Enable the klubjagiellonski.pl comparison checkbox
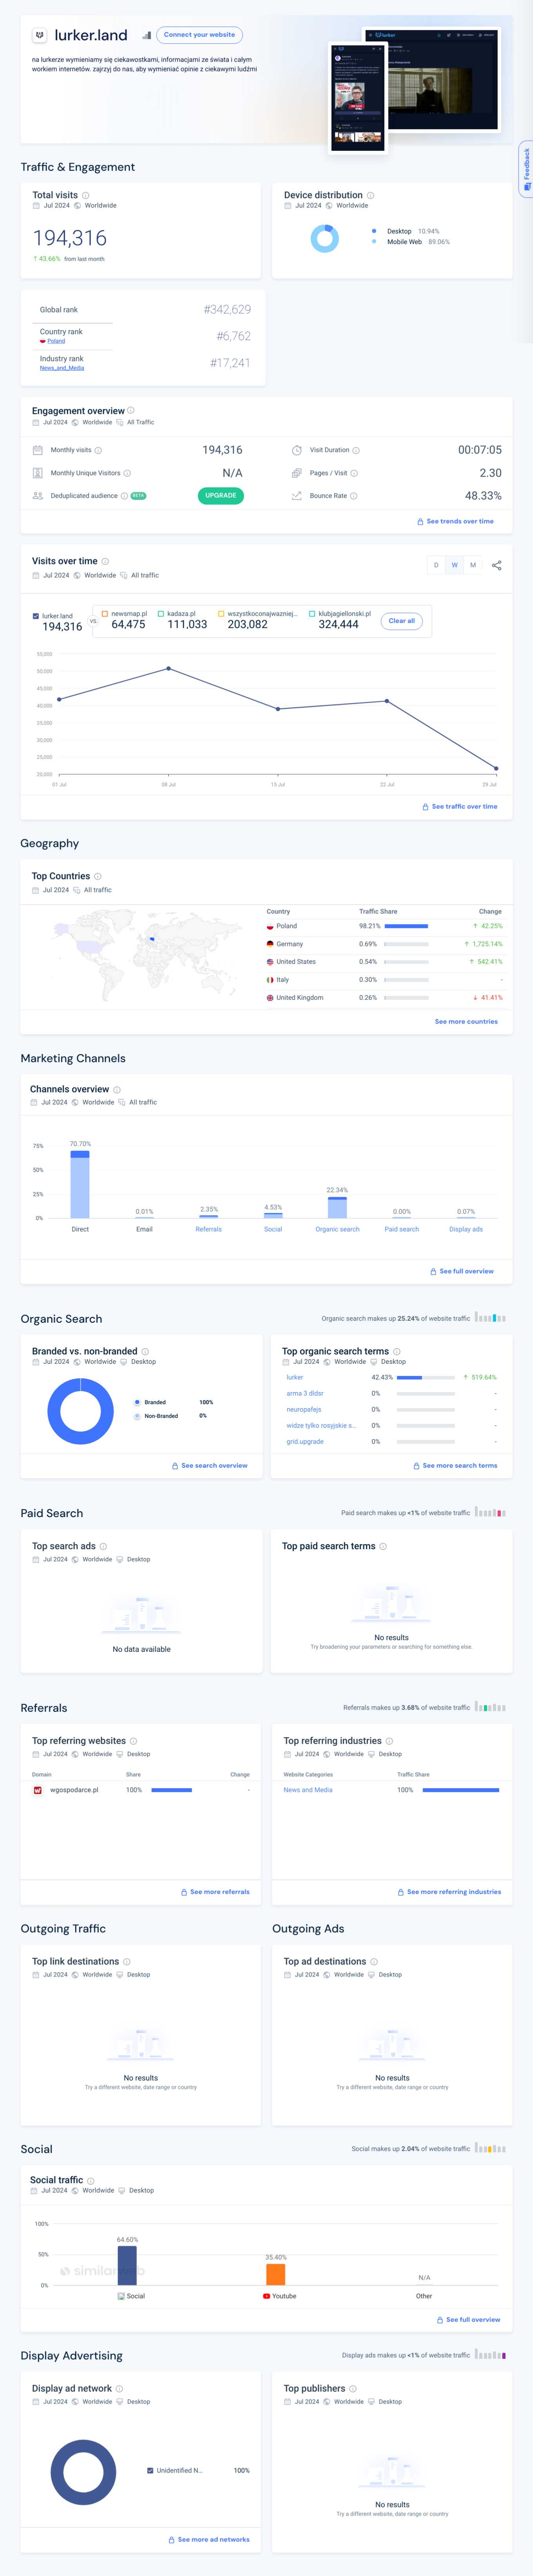This screenshot has height=2576, width=533. pyautogui.click(x=312, y=614)
